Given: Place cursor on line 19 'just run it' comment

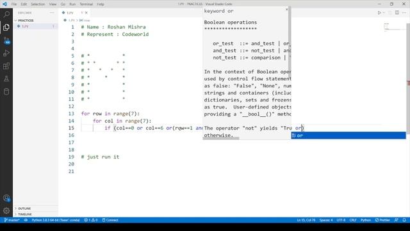Looking at the screenshot, I should tap(100, 157).
